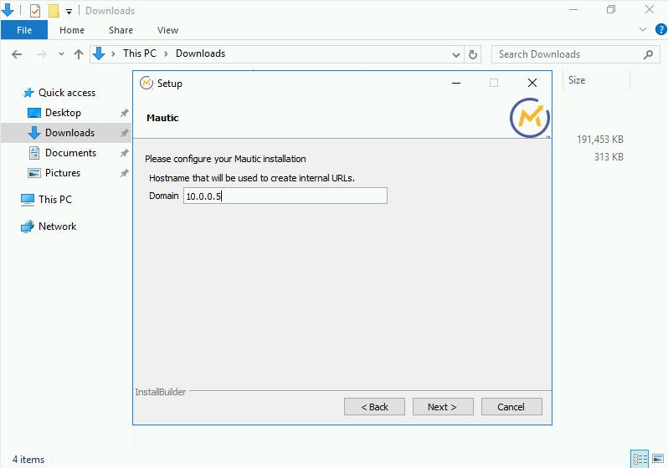Cancel the Mautic Setup installer

coord(511,407)
